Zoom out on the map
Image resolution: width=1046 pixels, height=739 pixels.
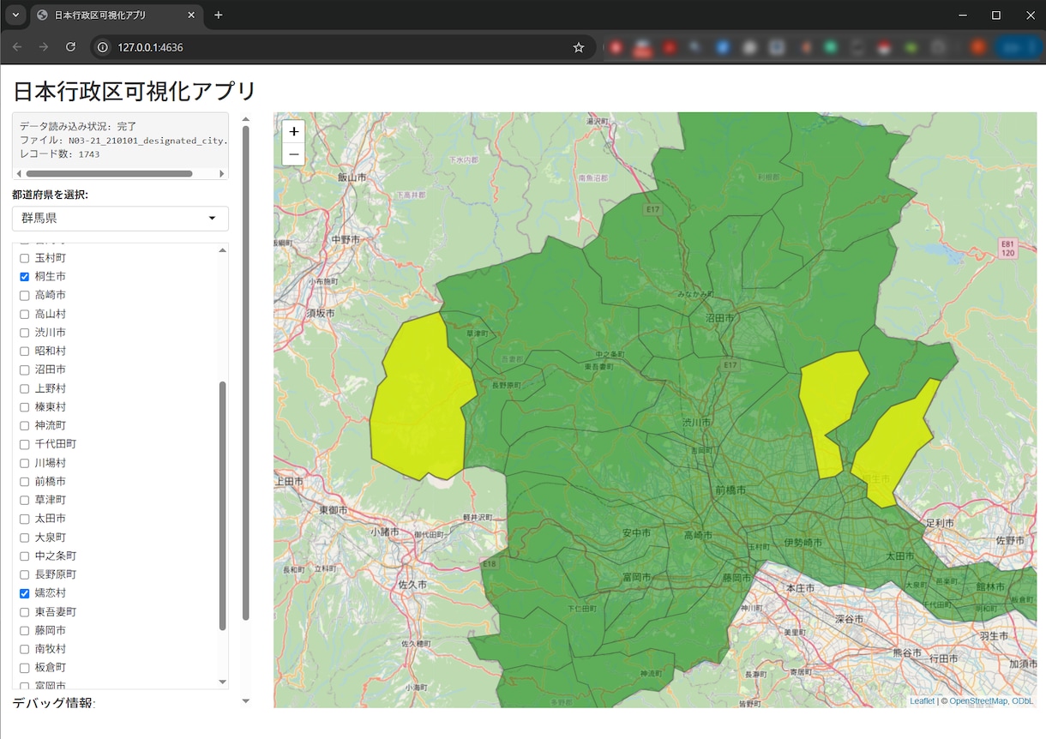coord(293,154)
